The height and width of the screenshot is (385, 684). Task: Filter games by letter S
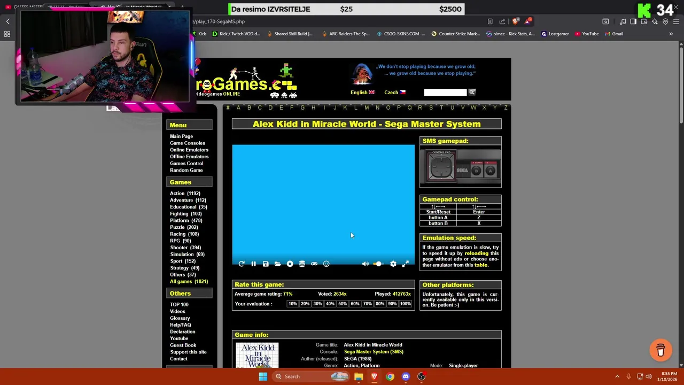(431, 107)
